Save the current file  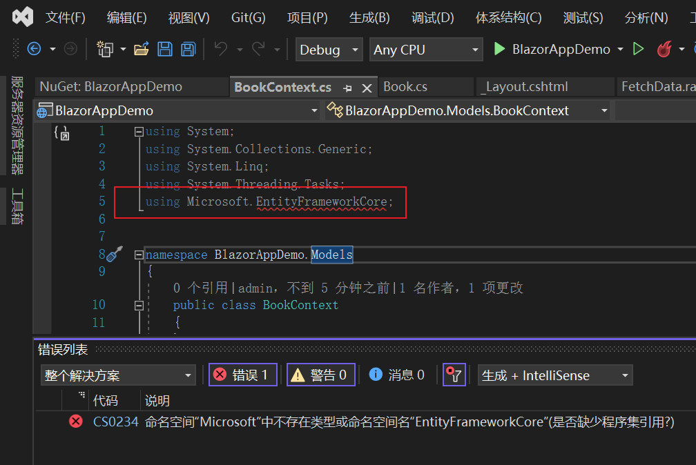pos(164,49)
